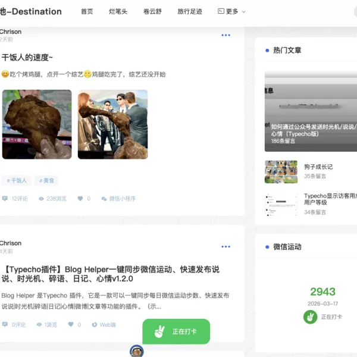Click the 热门文章 section heading
357x357 pixels.
(x=287, y=51)
